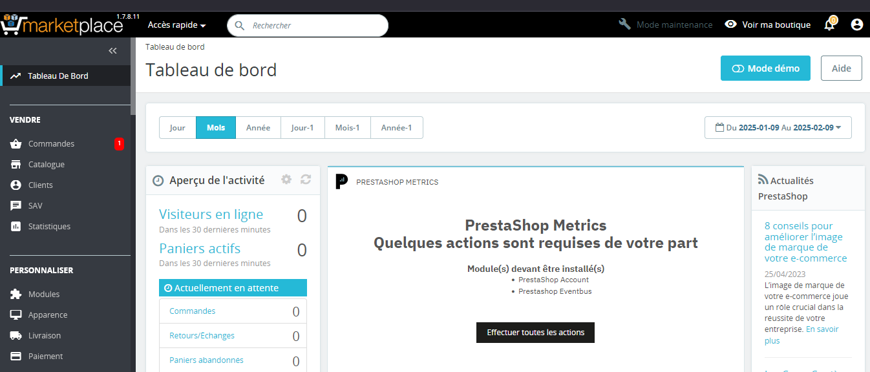Click the red Commandes badge showing 1
The height and width of the screenshot is (372, 870).
(120, 143)
